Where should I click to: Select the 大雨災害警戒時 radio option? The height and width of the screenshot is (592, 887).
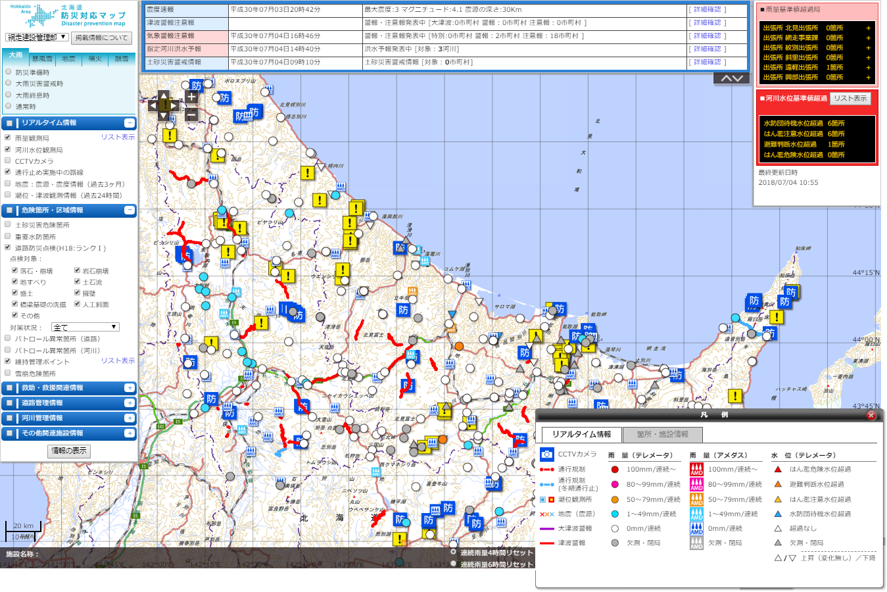pyautogui.click(x=9, y=84)
